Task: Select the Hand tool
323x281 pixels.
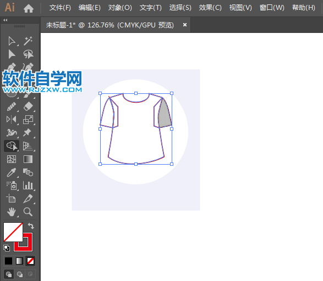Action: 12,212
